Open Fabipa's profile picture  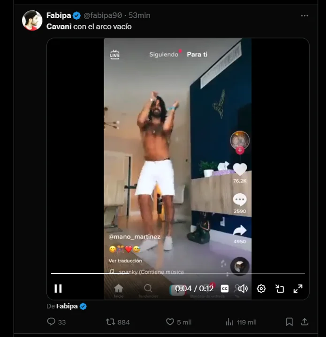click(x=32, y=21)
